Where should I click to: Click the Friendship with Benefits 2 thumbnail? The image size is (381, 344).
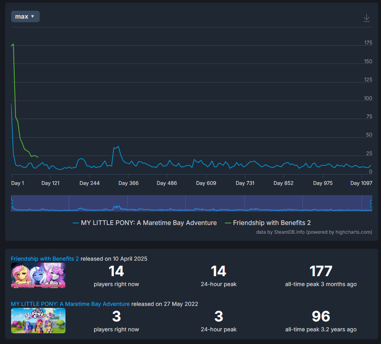tap(38, 275)
